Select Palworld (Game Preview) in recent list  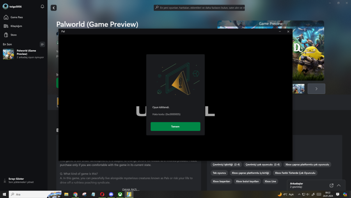(x=23, y=54)
